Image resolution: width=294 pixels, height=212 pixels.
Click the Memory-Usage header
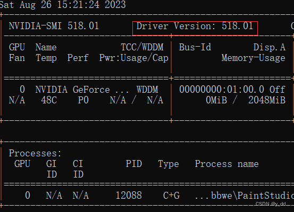click(254, 58)
